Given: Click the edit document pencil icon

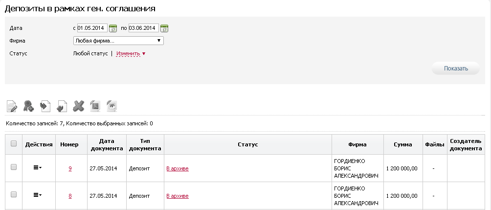Looking at the screenshot, I should pos(12,106).
